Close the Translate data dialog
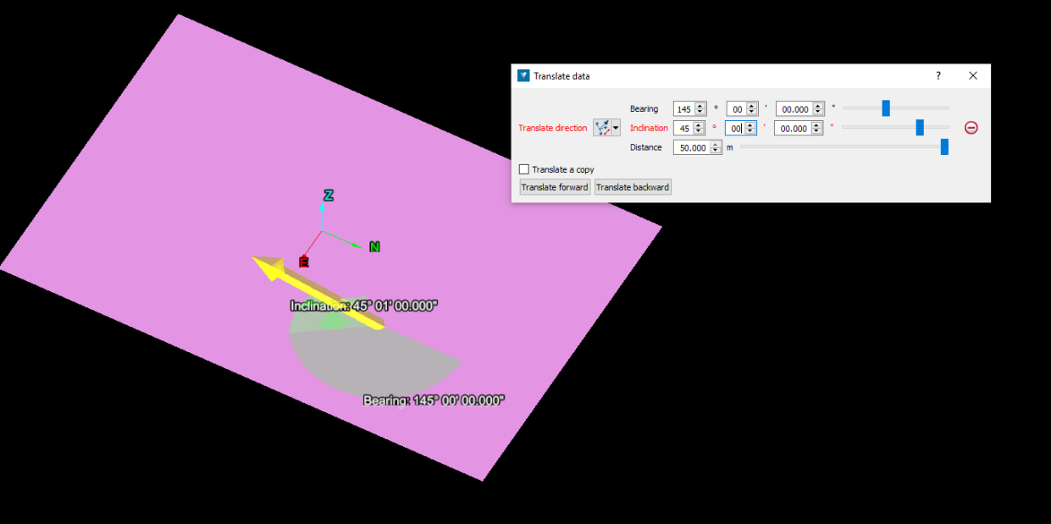Image resolution: width=1051 pixels, height=524 pixels. point(973,75)
